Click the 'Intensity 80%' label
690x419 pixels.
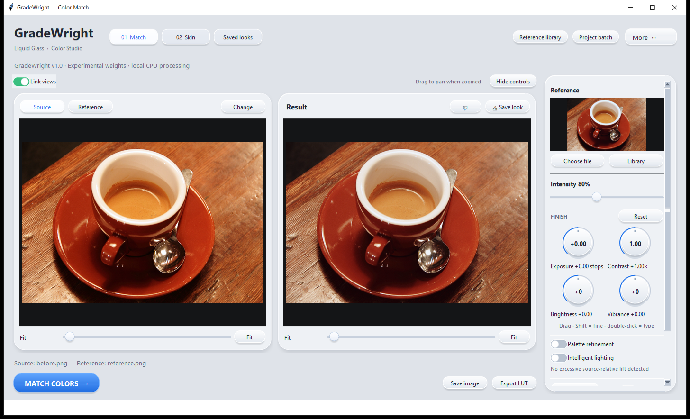[x=570, y=184]
